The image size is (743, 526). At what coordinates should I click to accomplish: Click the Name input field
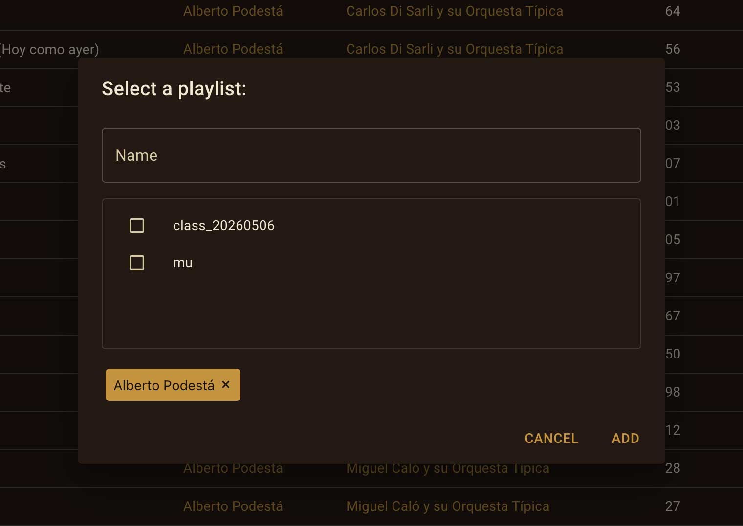(371, 155)
